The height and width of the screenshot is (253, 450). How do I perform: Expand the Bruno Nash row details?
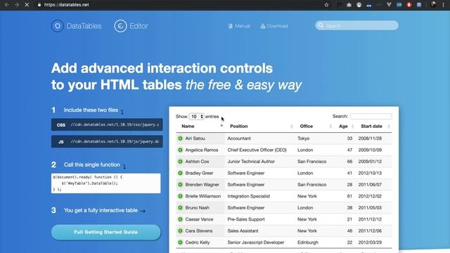click(180, 208)
